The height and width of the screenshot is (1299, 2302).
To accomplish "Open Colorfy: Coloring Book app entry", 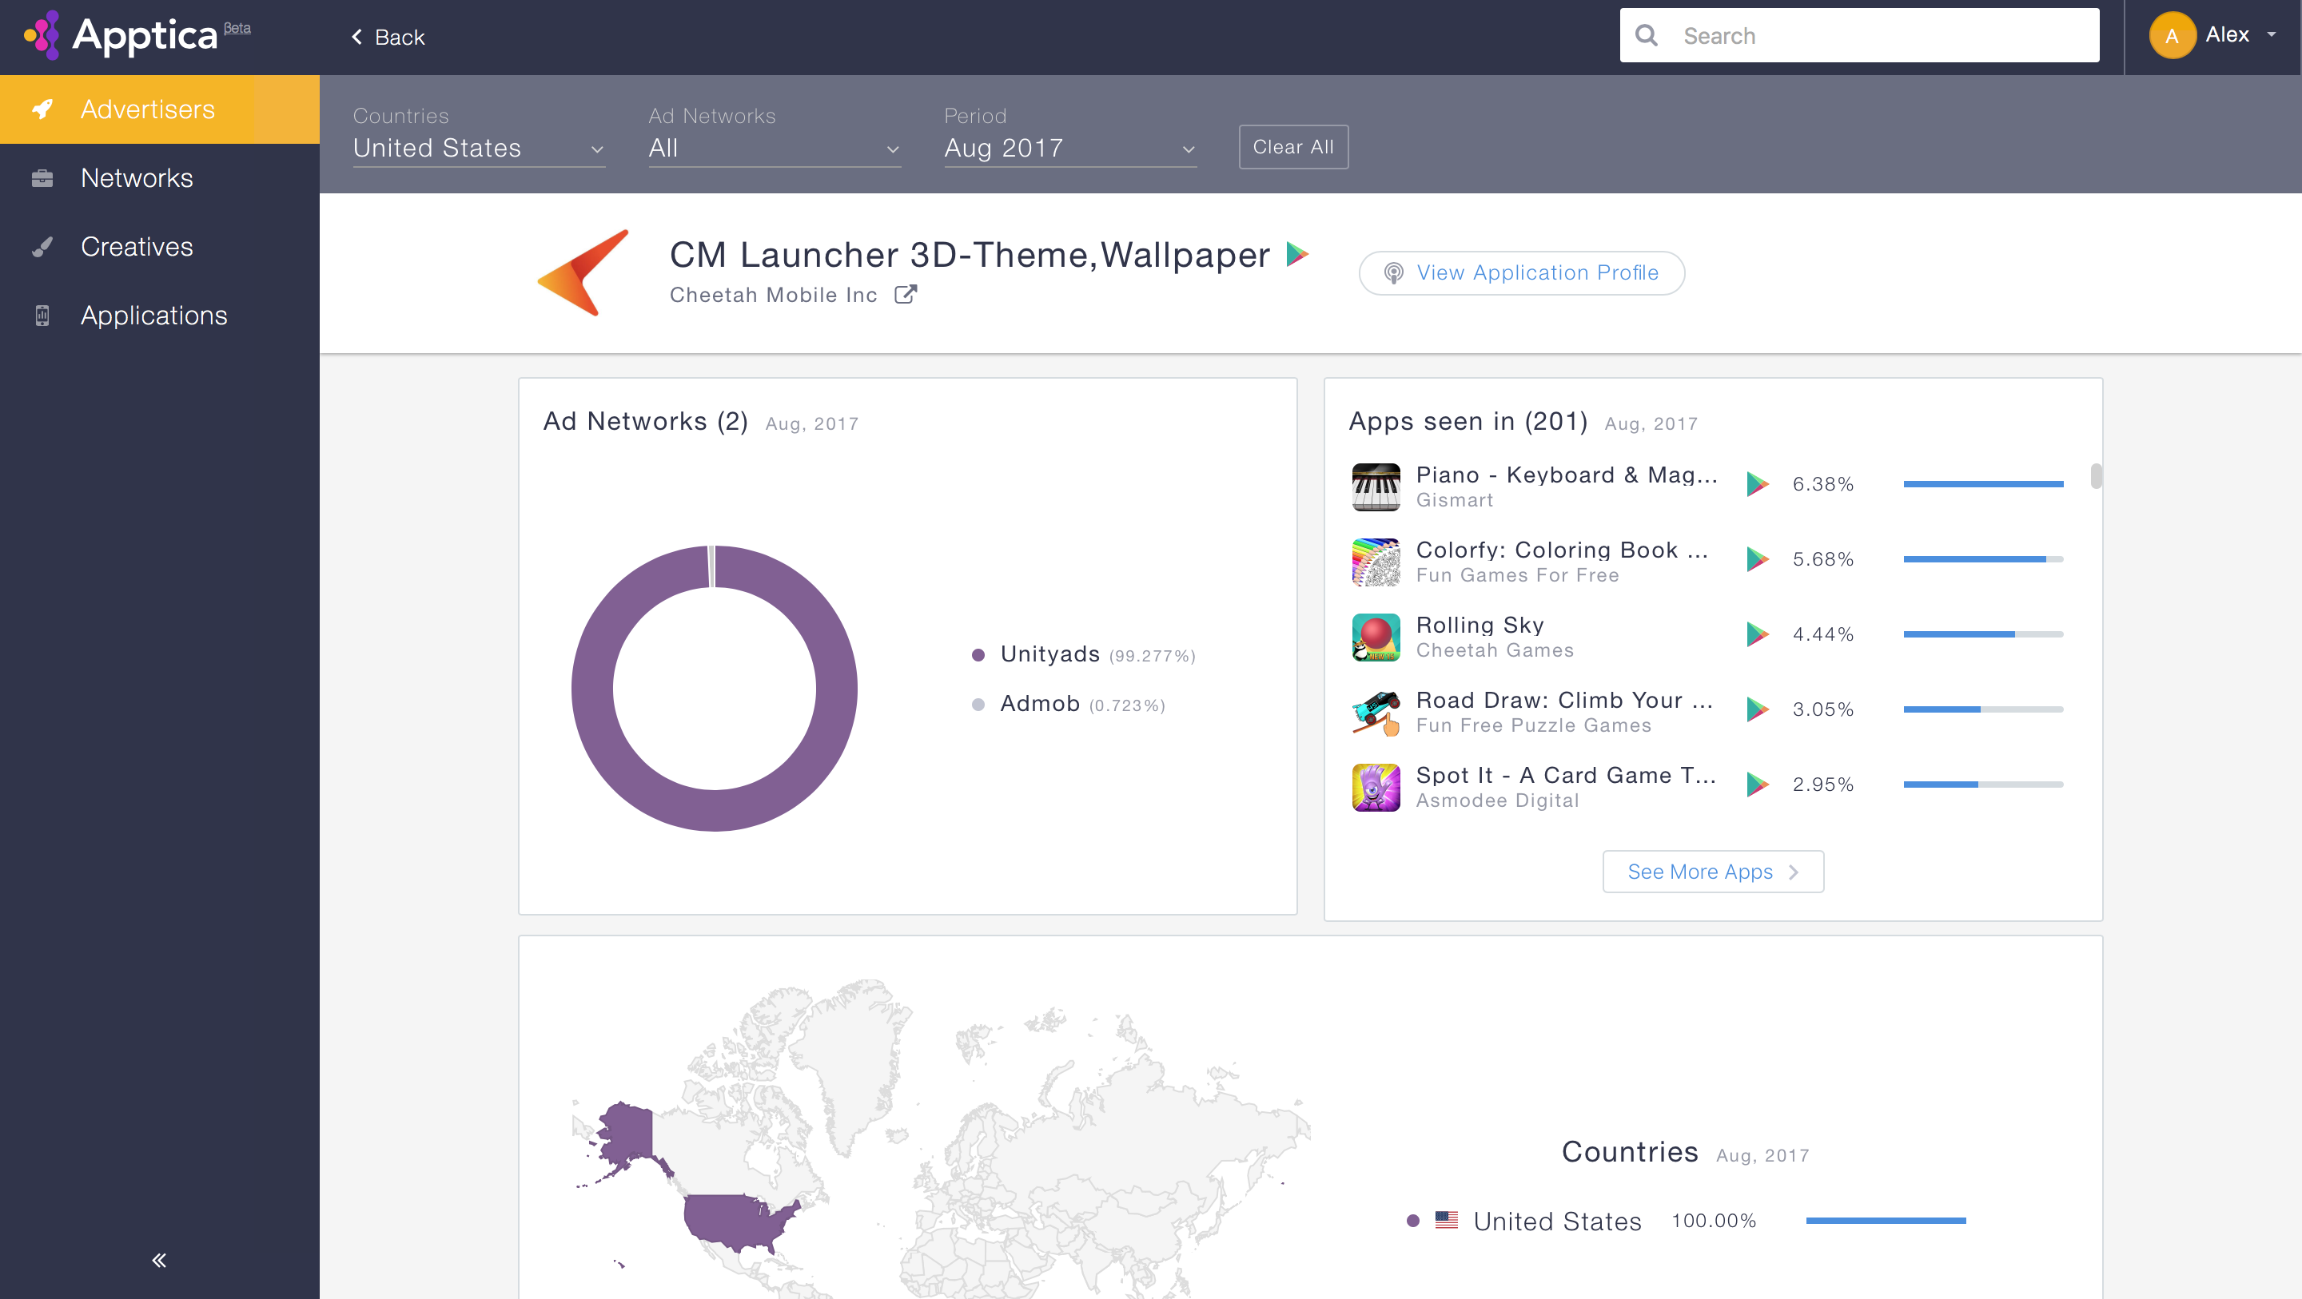I will [1562, 550].
